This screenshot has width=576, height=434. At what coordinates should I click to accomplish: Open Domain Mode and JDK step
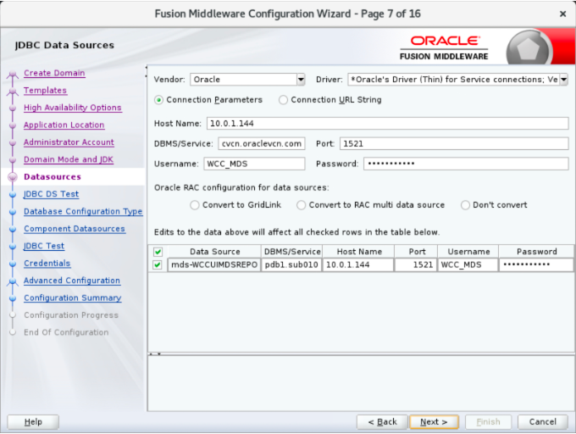[69, 159]
